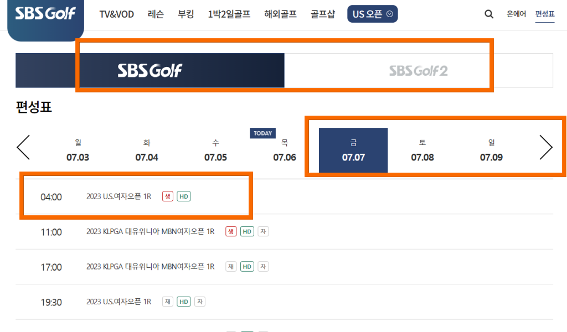Select Sunday 07.09 date

(491, 151)
